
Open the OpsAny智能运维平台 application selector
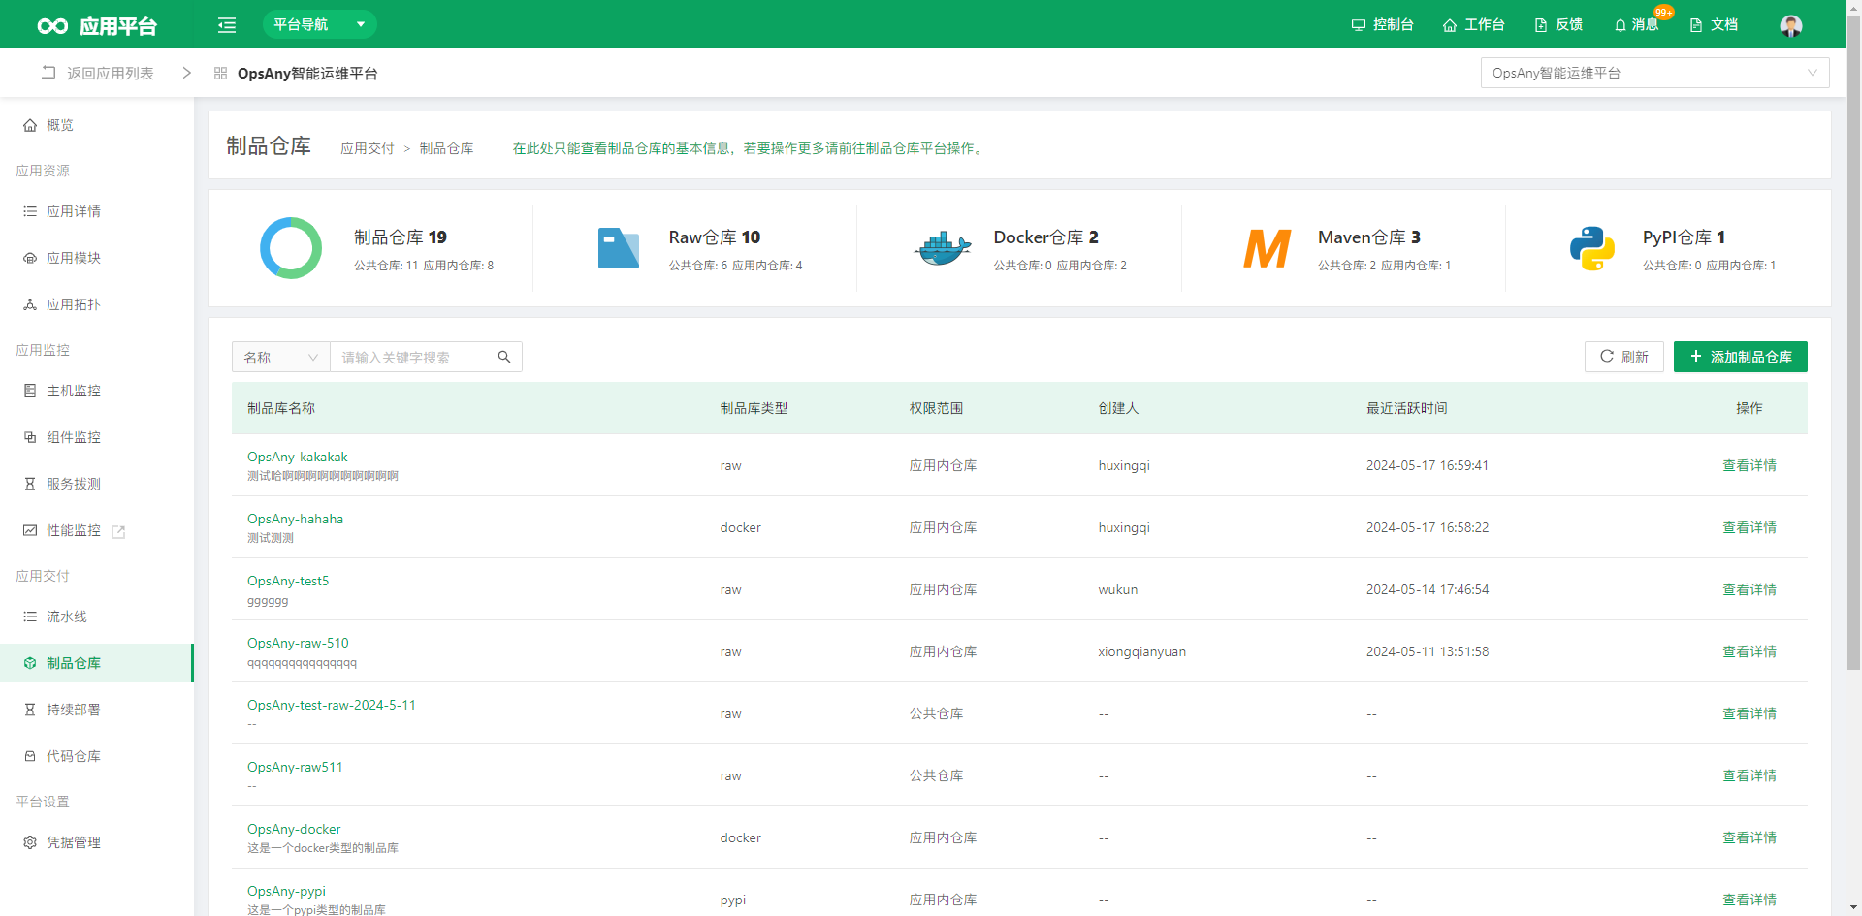pyautogui.click(x=1654, y=73)
